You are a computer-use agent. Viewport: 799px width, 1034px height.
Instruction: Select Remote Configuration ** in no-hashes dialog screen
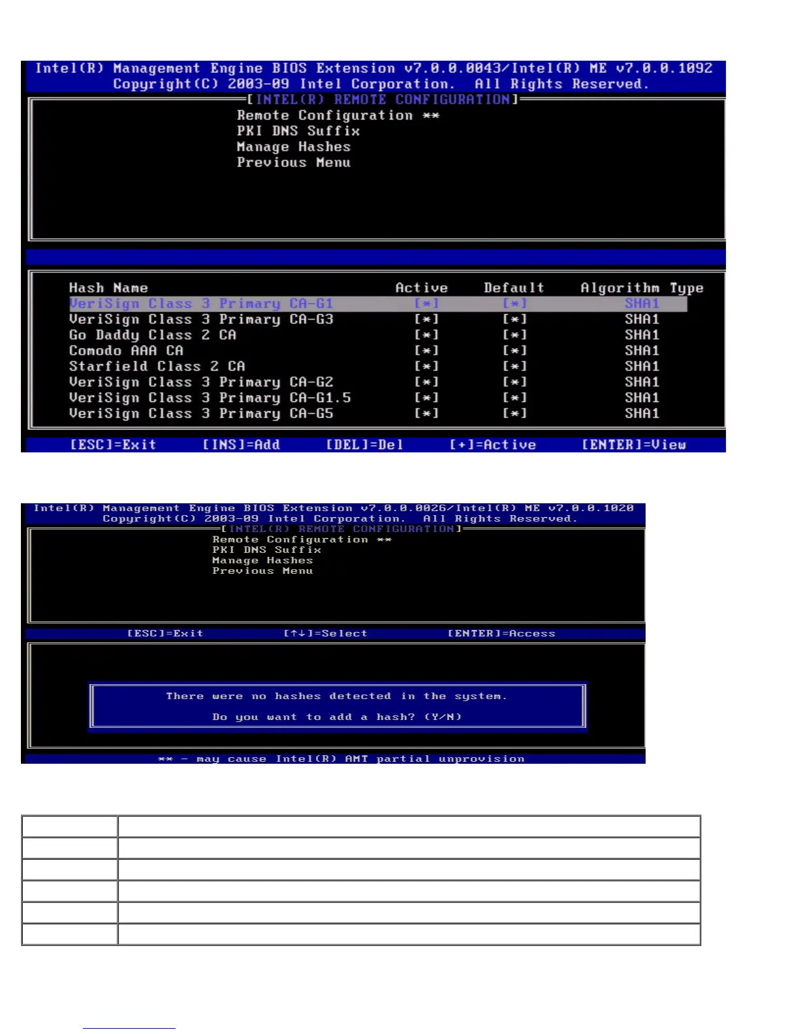(302, 540)
